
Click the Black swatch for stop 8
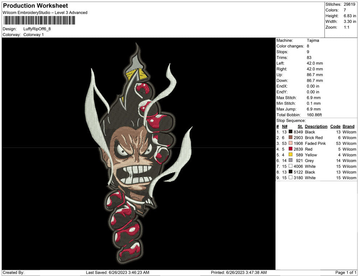click(x=290, y=172)
